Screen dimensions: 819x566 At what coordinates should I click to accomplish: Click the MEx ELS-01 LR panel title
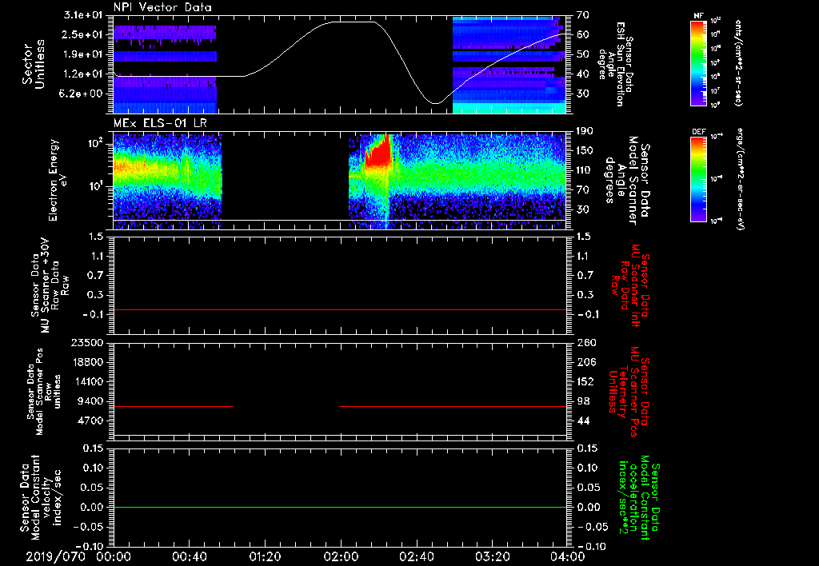160,124
